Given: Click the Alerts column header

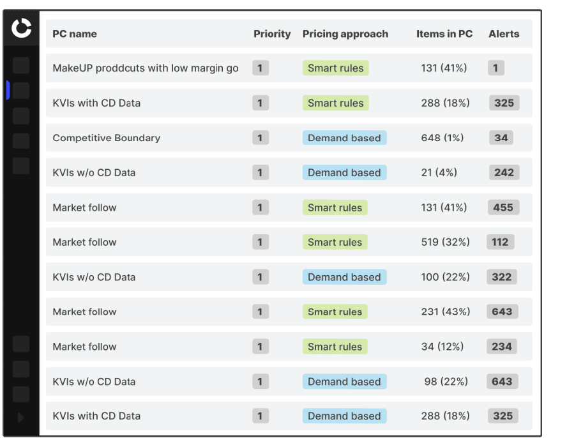Looking at the screenshot, I should pyautogui.click(x=504, y=34).
